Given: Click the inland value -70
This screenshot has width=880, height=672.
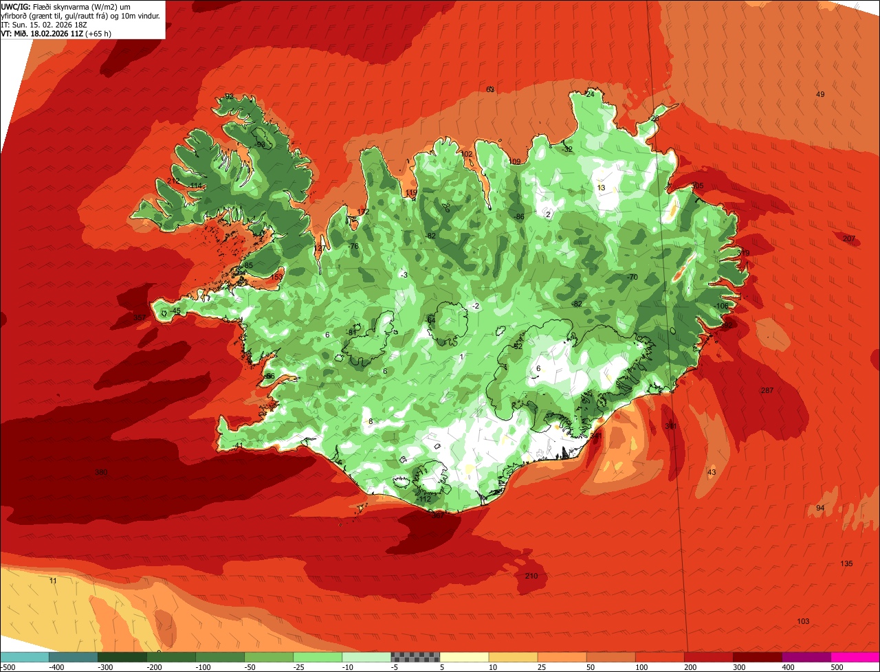Looking at the screenshot, I should point(632,277).
